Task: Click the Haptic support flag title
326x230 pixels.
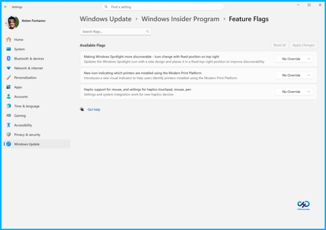Action: (x=138, y=90)
